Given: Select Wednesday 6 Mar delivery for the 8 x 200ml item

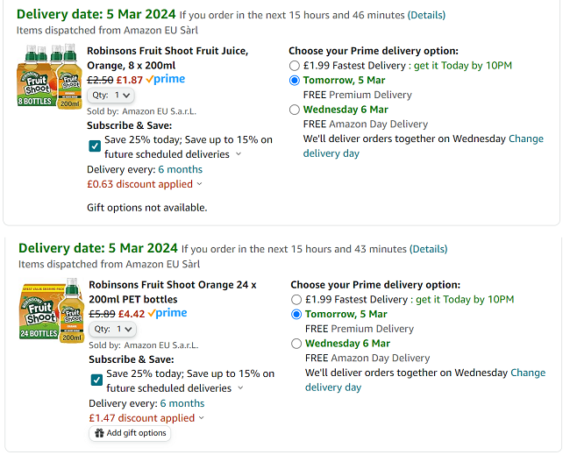Looking at the screenshot, I should point(295,110).
